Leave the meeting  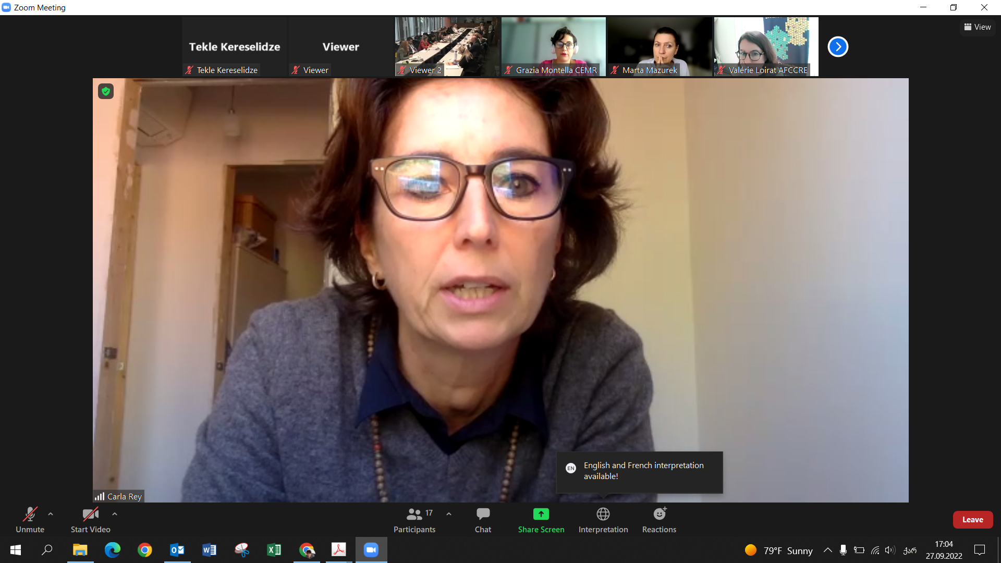point(973,520)
